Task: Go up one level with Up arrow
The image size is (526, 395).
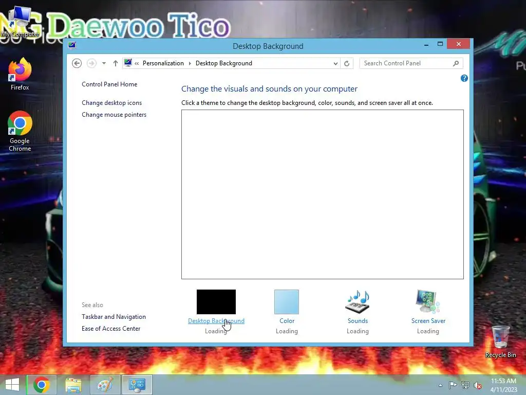Action: pyautogui.click(x=116, y=63)
